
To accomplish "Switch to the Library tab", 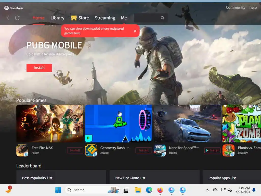I will pyautogui.click(x=57, y=18).
